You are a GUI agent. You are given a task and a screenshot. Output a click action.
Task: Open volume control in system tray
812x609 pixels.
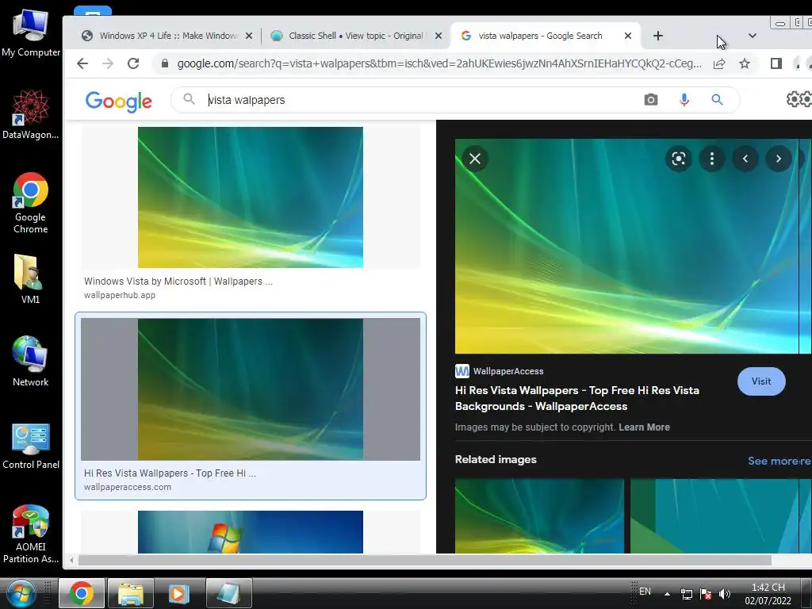(725, 594)
